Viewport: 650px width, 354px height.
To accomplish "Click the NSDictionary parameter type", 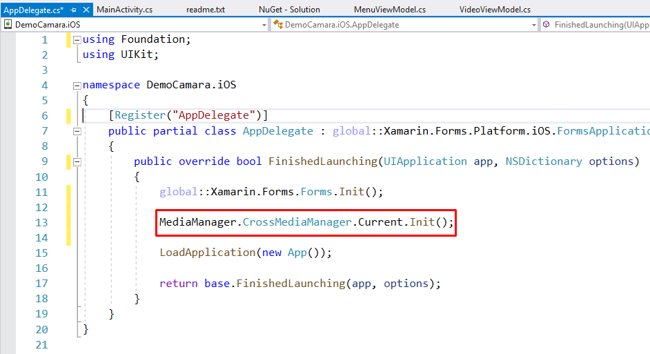I will click(x=544, y=161).
